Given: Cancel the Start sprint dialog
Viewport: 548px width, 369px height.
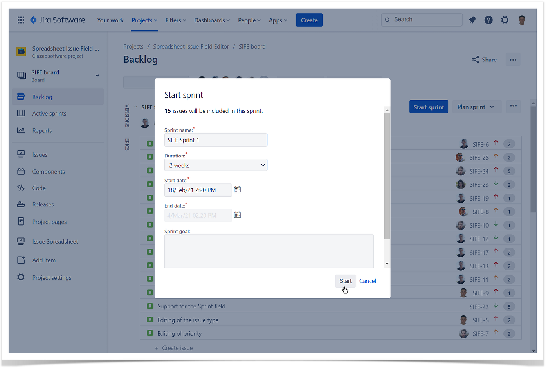Looking at the screenshot, I should (368, 281).
